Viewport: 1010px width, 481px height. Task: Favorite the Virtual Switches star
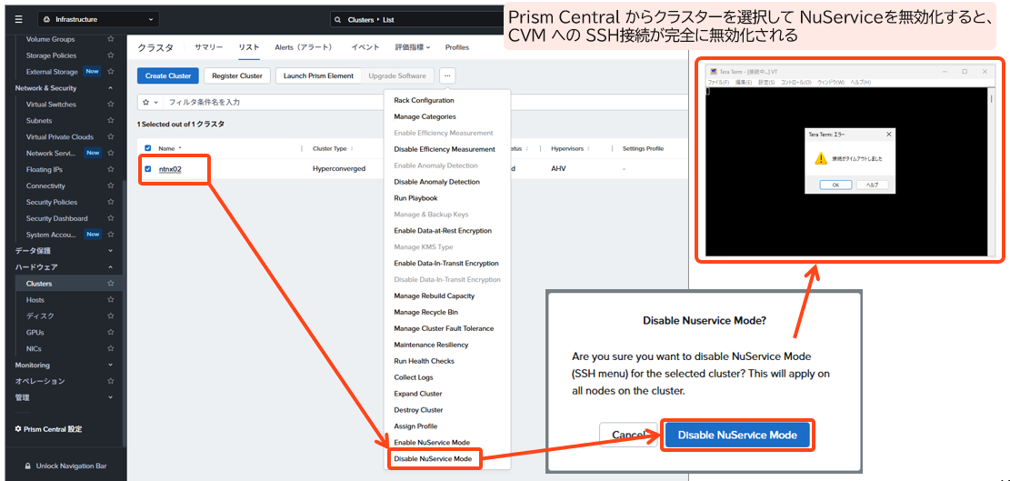click(x=111, y=105)
